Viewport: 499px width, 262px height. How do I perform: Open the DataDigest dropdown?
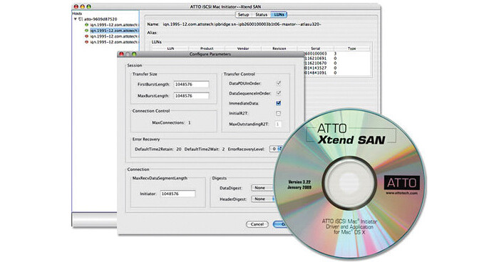(263, 188)
